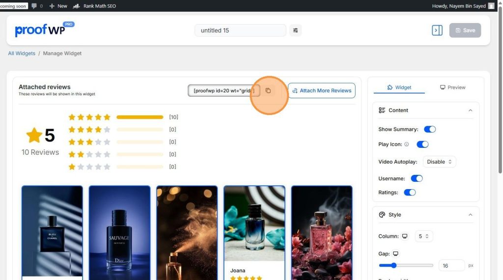
Task: Adjust the Gap slider handle
Action: pos(393,266)
